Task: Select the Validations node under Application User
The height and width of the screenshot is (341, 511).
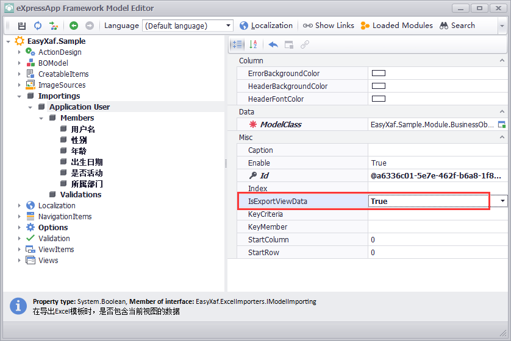Action: 80,195
